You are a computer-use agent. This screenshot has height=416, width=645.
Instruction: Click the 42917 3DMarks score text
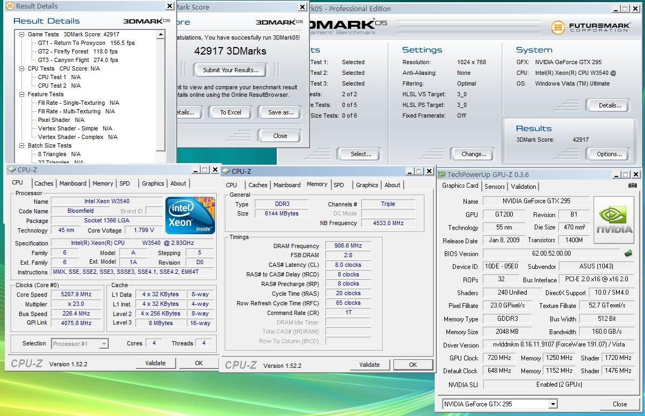tap(230, 51)
